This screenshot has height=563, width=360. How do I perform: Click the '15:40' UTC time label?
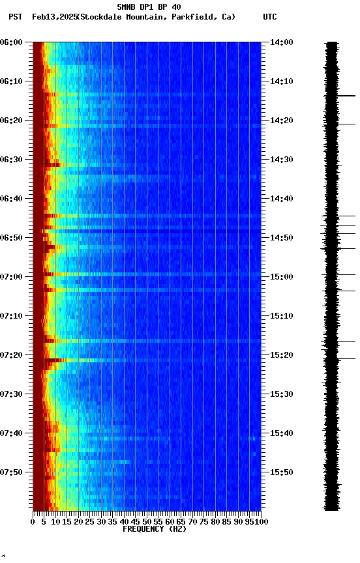point(282,433)
